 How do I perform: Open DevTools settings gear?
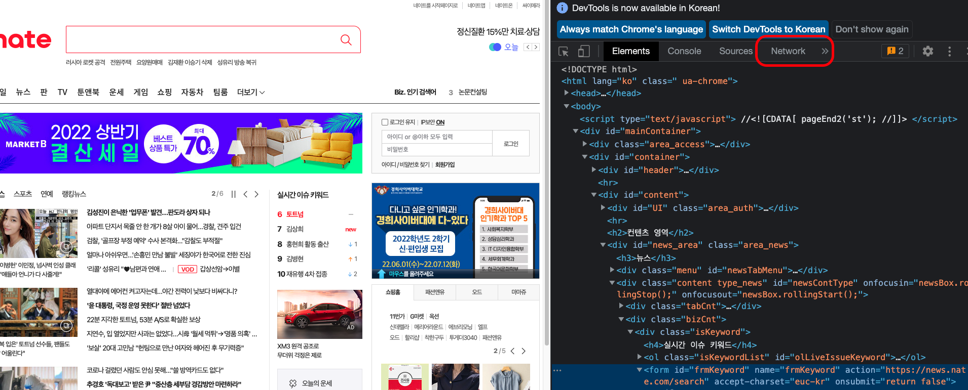pos(928,51)
